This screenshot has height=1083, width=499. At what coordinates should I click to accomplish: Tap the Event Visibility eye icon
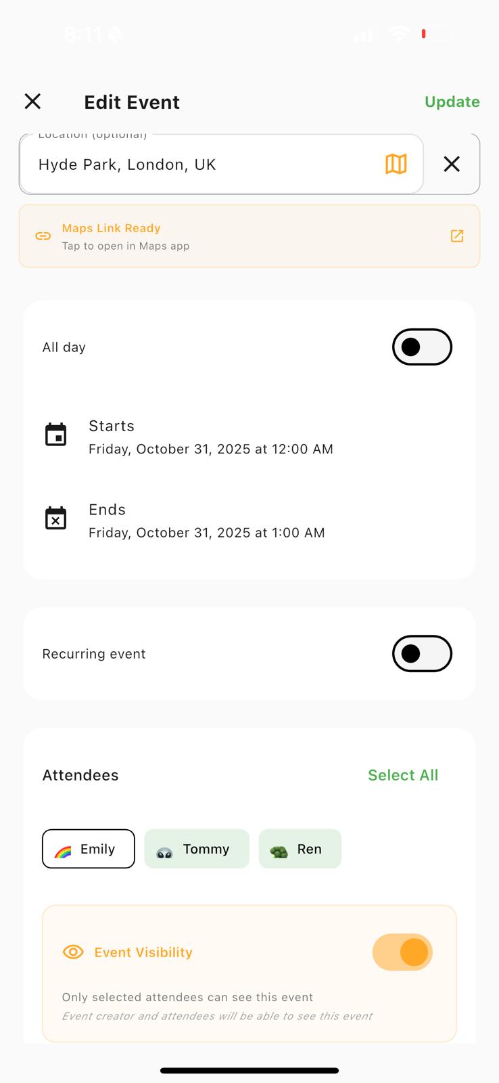pos(73,952)
